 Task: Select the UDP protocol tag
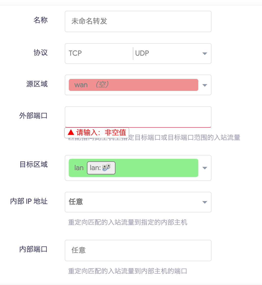click(x=142, y=53)
